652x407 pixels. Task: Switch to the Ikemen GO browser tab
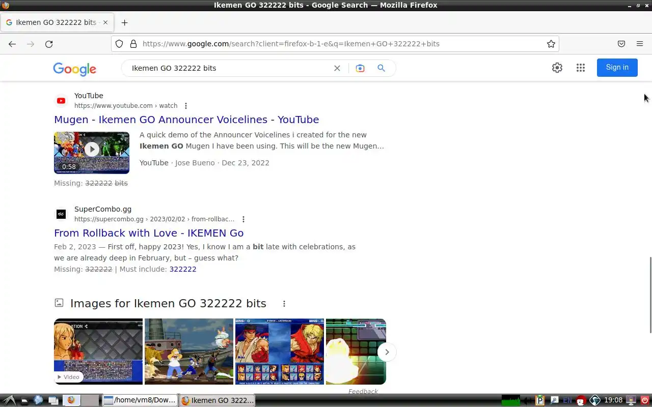(56, 22)
